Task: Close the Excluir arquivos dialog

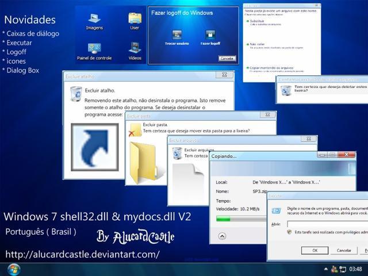Action: click(x=309, y=139)
